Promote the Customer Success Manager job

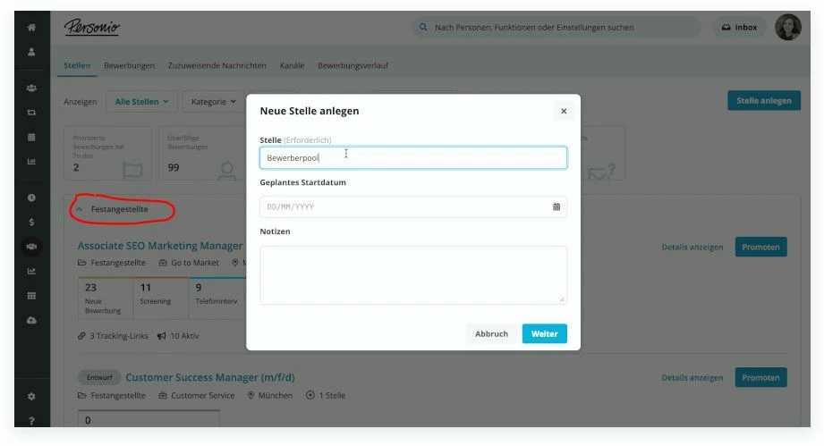coord(761,378)
